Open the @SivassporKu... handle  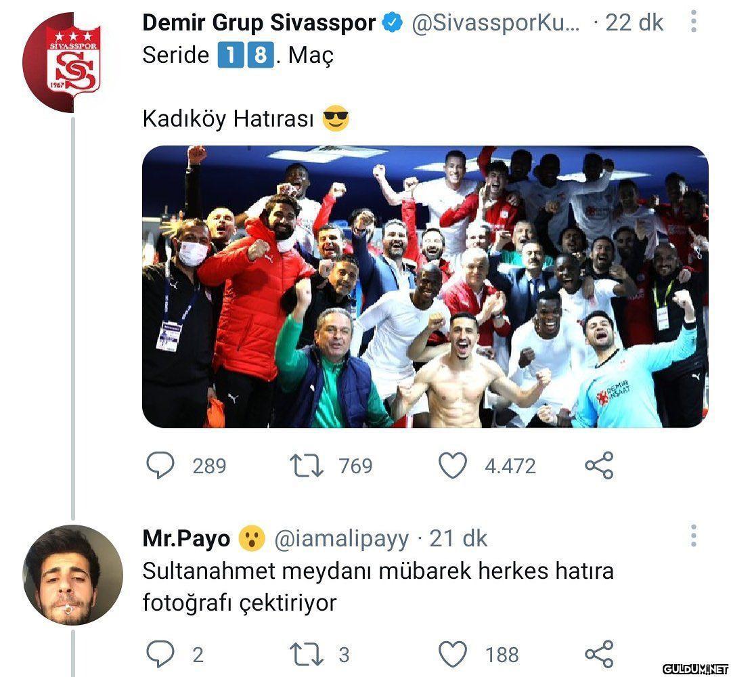coord(495,22)
